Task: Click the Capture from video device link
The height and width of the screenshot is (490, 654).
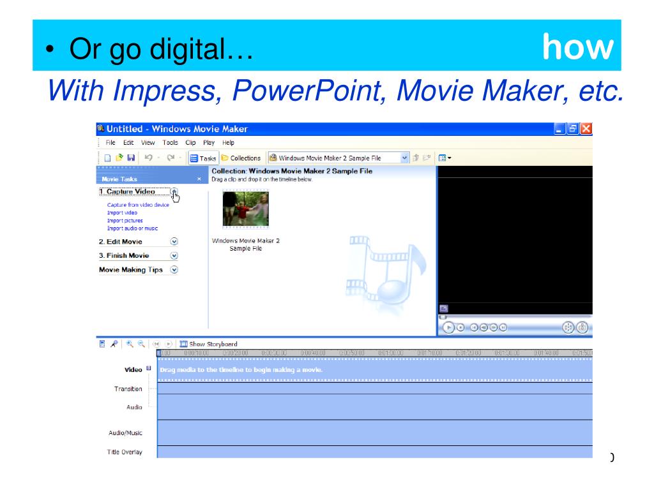Action: point(138,205)
